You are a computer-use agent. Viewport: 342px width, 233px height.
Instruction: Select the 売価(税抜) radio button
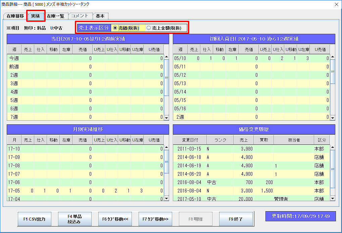[115, 28]
